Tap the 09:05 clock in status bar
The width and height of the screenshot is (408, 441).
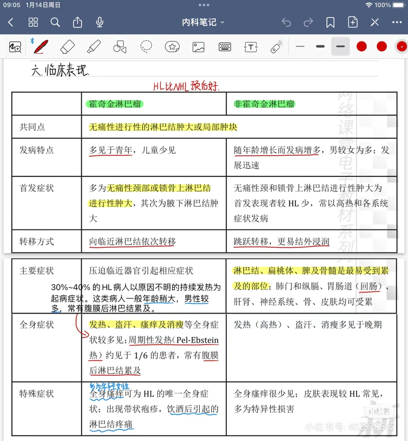pyautogui.click(x=12, y=5)
